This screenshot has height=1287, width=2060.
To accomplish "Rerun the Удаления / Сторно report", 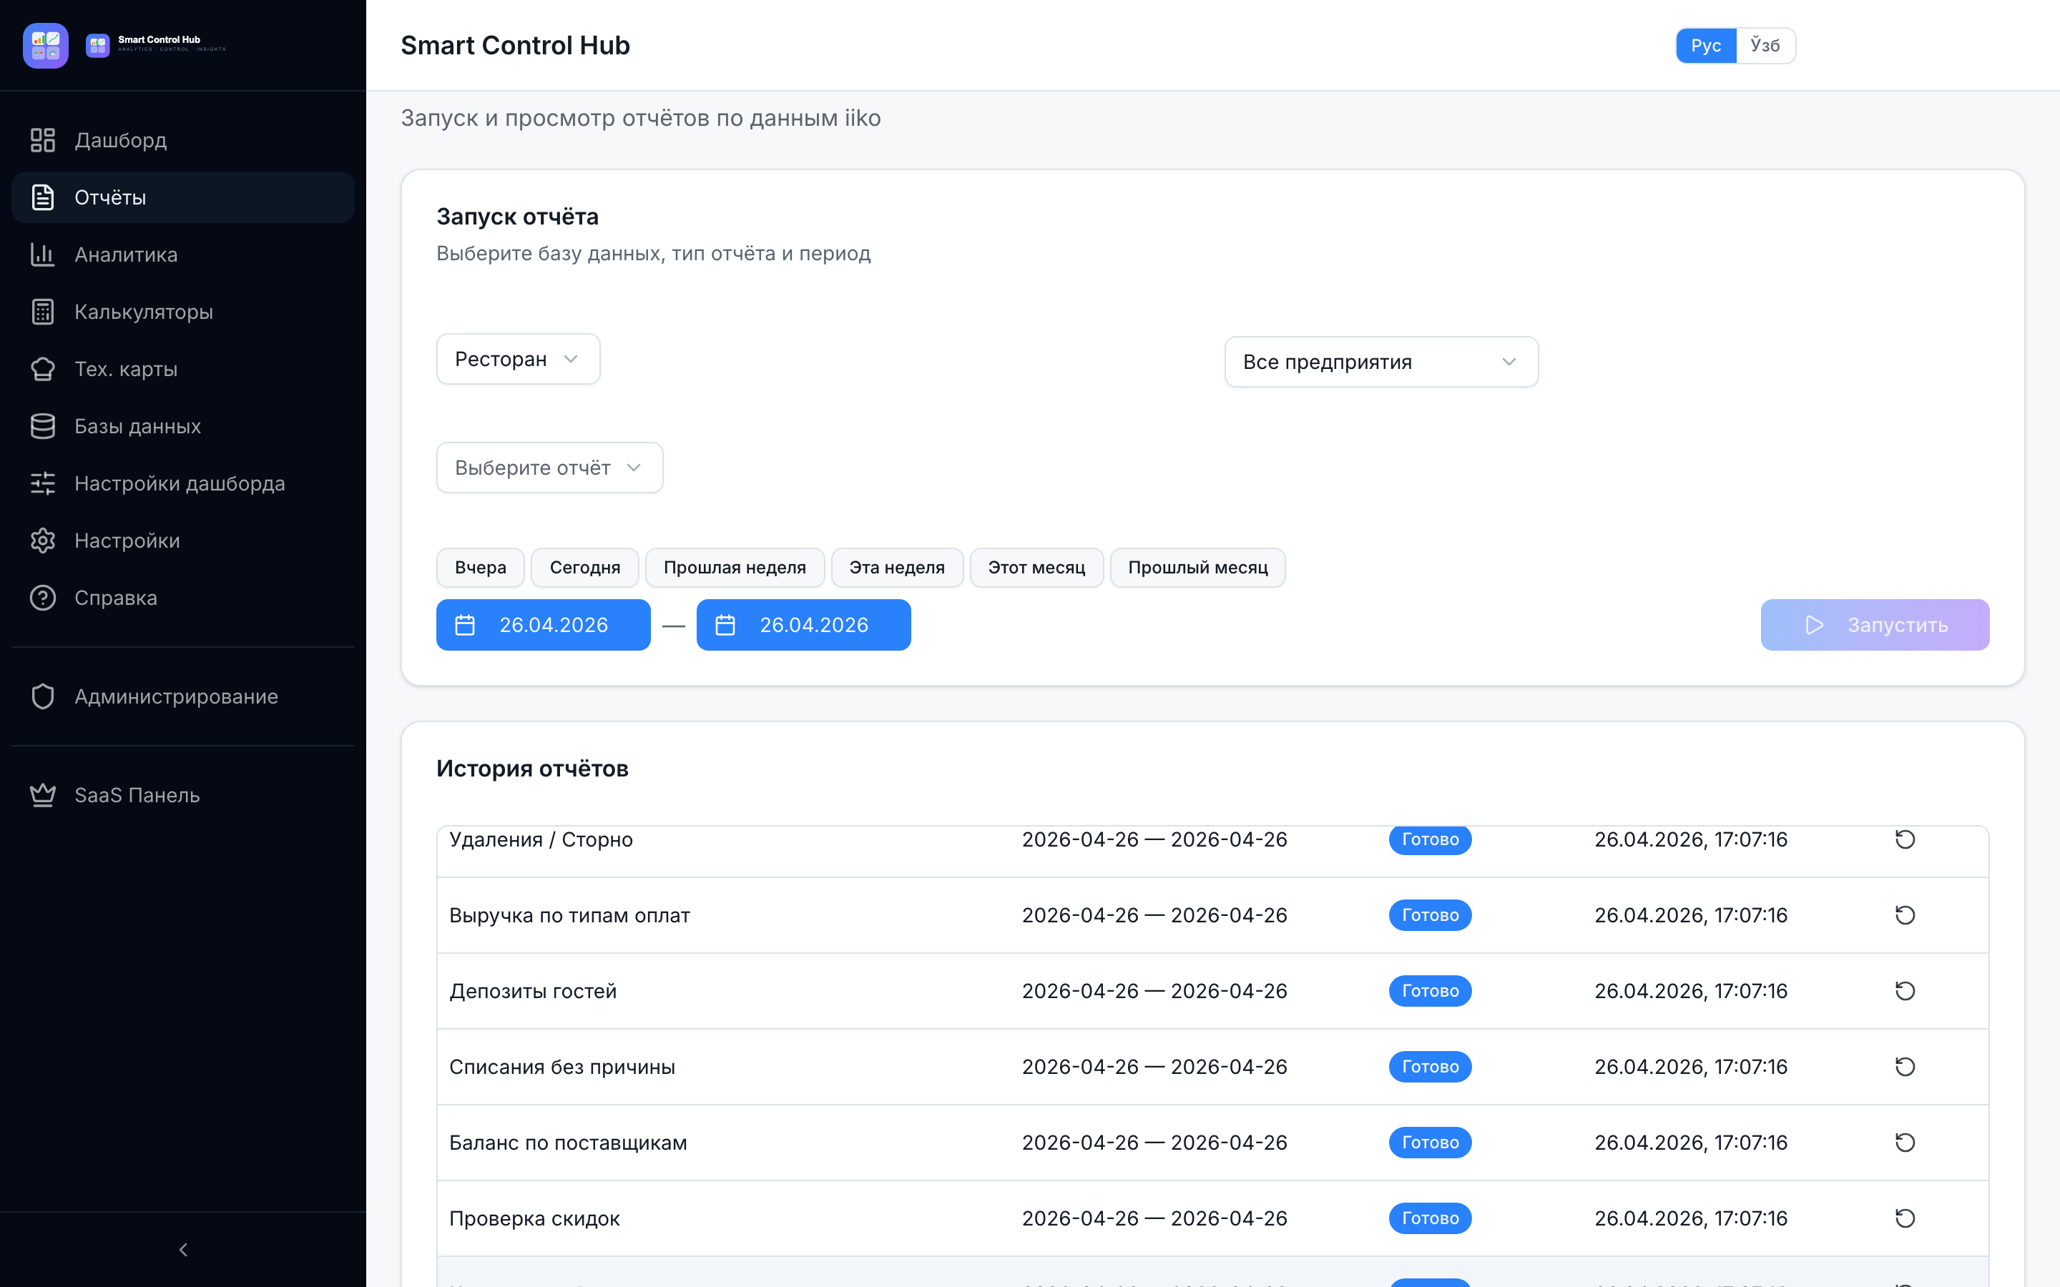I will coord(1905,839).
